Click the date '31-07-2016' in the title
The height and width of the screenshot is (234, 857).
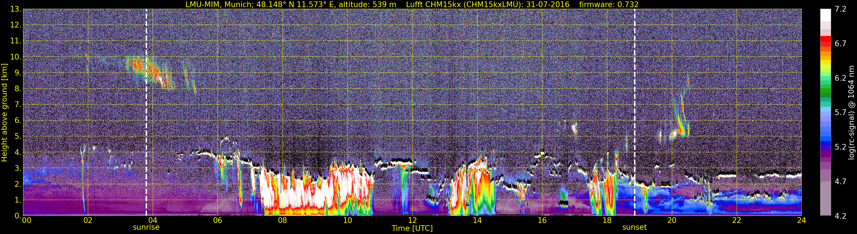click(x=548, y=4)
